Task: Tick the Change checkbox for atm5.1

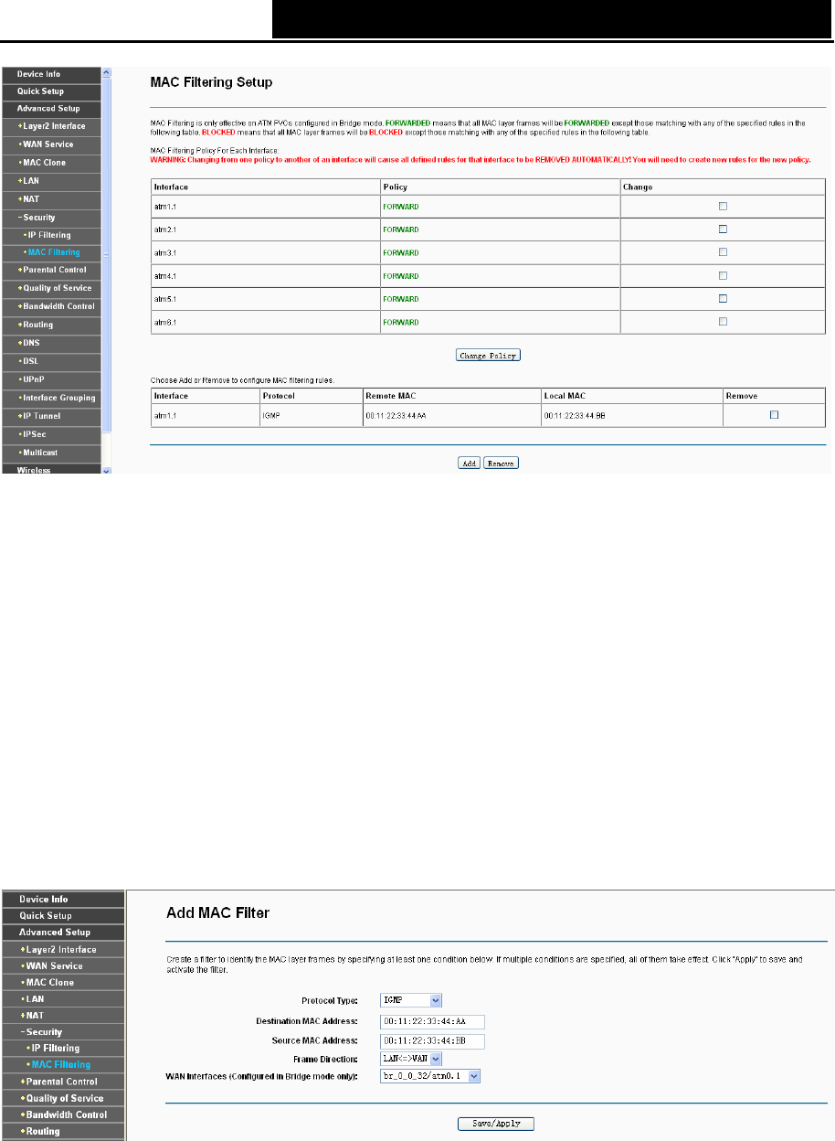Action: click(724, 298)
